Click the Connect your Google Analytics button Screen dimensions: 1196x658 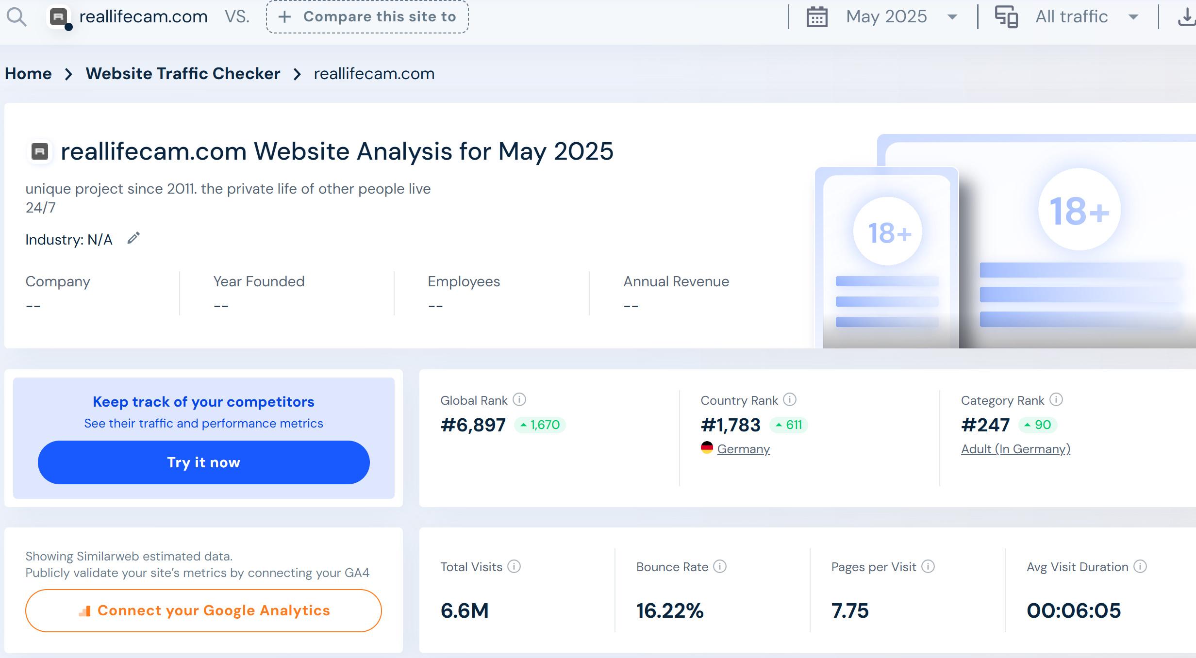tap(203, 610)
